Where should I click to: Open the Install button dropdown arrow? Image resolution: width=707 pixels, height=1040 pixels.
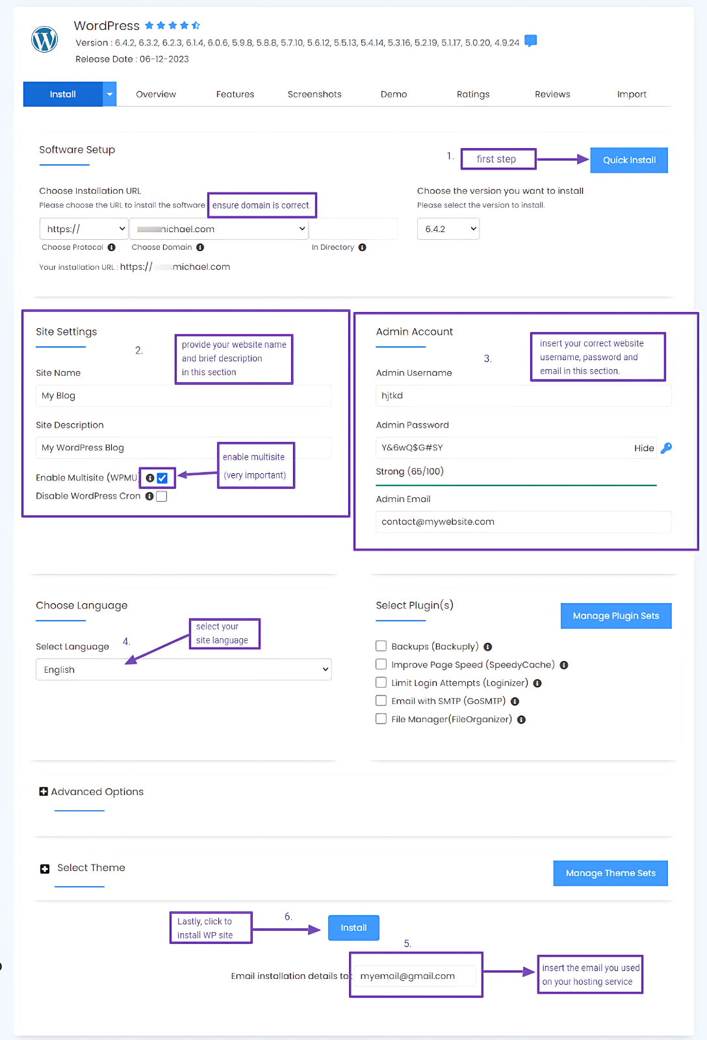110,94
